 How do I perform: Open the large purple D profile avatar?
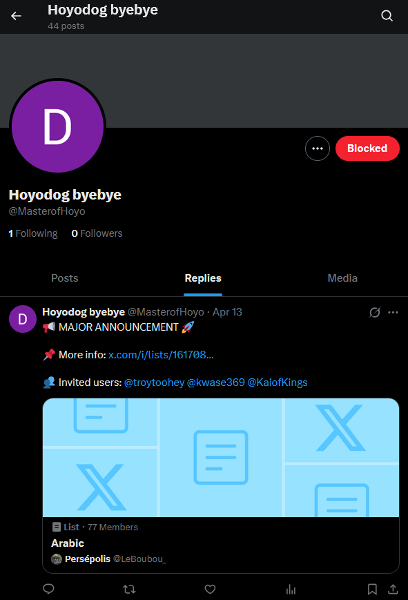58,126
